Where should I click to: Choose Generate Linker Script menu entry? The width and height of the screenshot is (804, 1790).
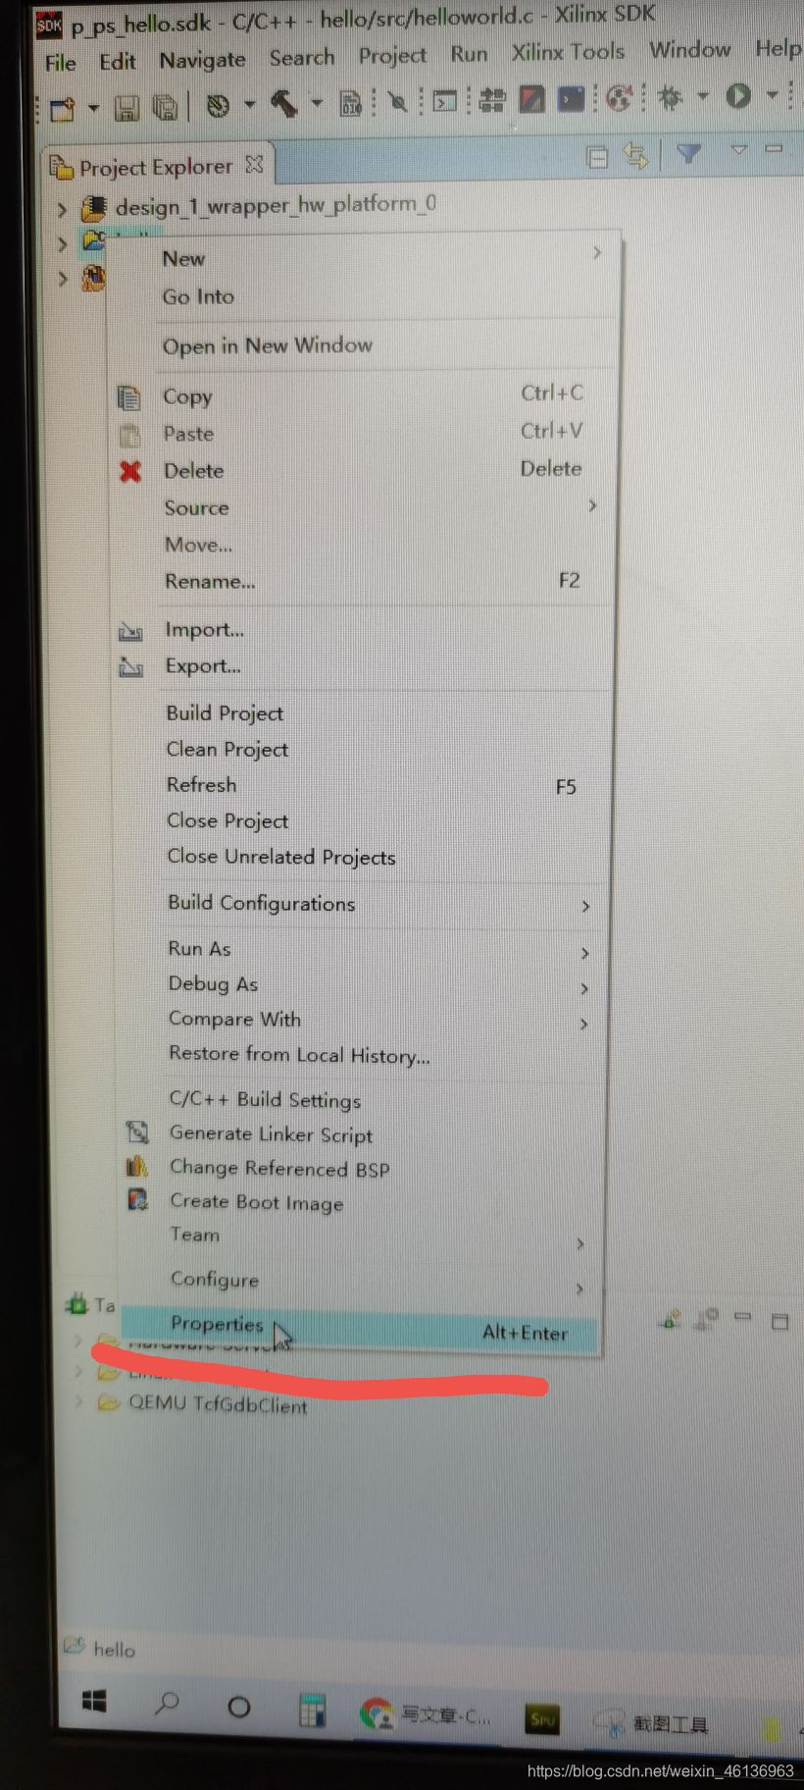click(272, 1134)
